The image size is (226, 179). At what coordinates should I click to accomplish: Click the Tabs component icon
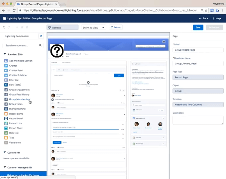[6, 138]
